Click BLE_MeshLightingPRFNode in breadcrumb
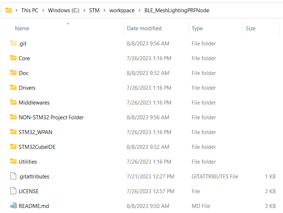283x213 pixels. pos(177,10)
